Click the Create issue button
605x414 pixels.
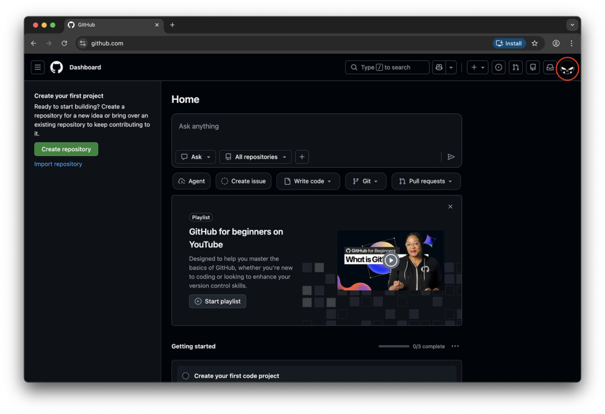pyautogui.click(x=243, y=181)
